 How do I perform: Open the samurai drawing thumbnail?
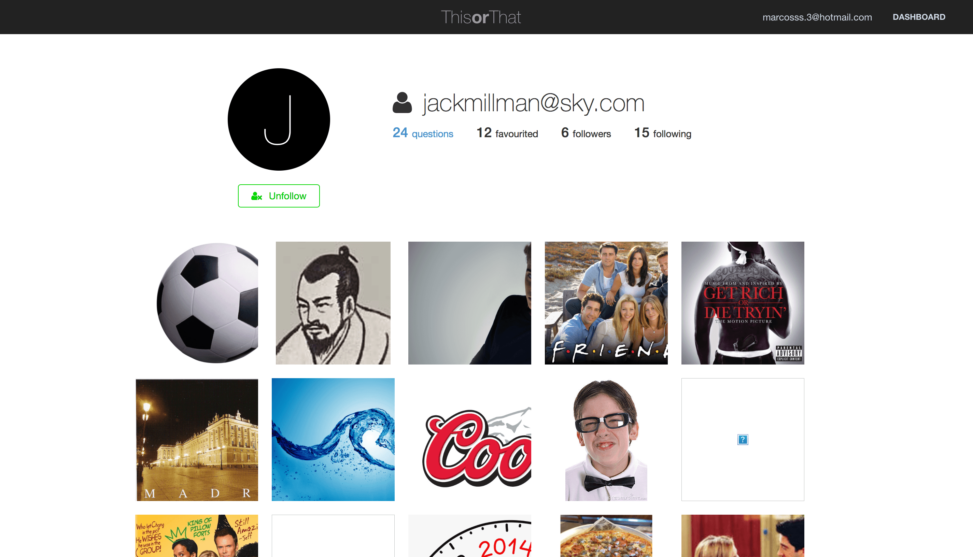[x=333, y=303]
